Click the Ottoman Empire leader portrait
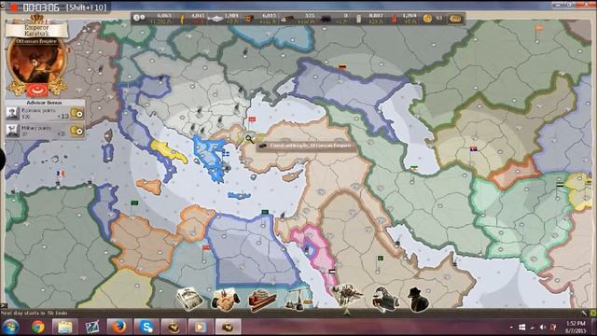The width and height of the screenshot is (597, 336). point(36,61)
